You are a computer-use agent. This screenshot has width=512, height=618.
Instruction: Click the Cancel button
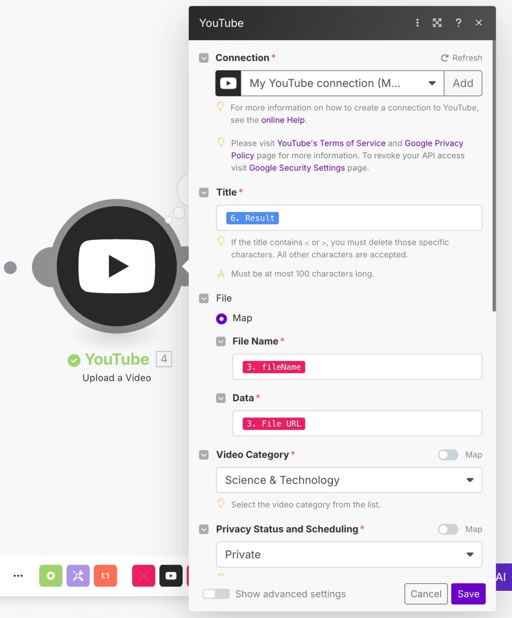(426, 594)
